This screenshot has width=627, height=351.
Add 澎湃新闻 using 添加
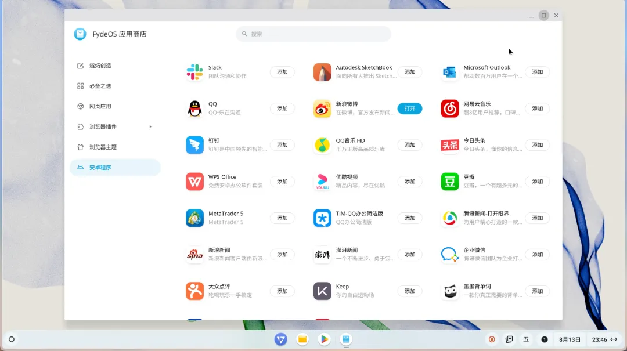point(410,254)
